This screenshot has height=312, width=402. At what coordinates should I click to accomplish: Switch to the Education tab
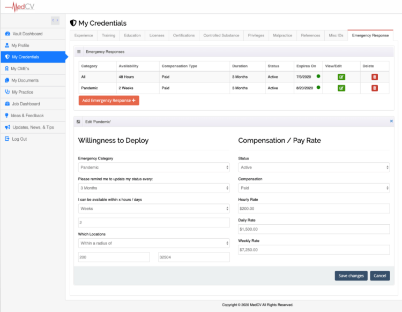click(132, 35)
